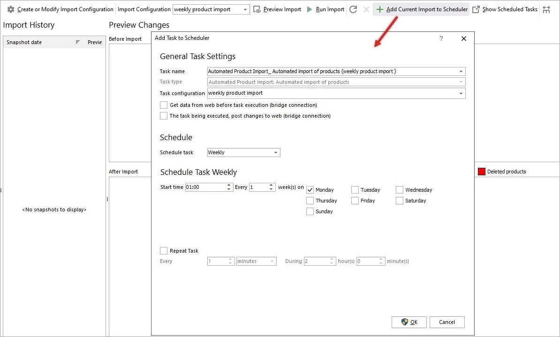Confirm the scheduler task with OK
560x337 pixels.
(409, 322)
